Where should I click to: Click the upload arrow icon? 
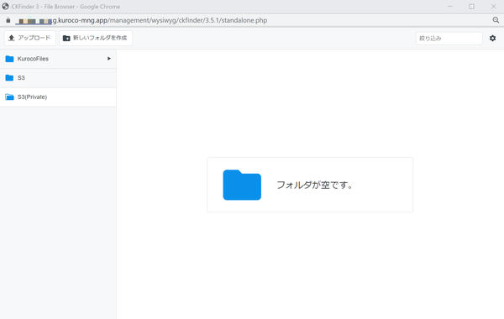click(x=12, y=38)
